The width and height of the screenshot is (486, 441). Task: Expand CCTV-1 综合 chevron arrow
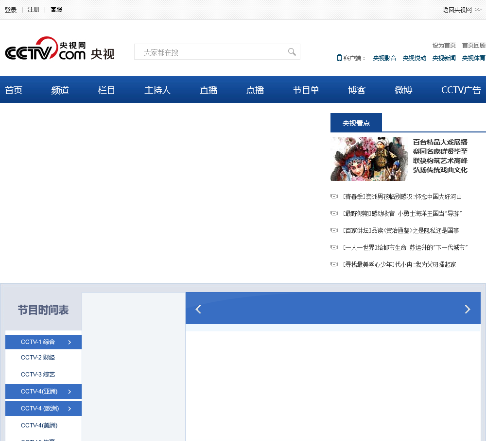69,343
